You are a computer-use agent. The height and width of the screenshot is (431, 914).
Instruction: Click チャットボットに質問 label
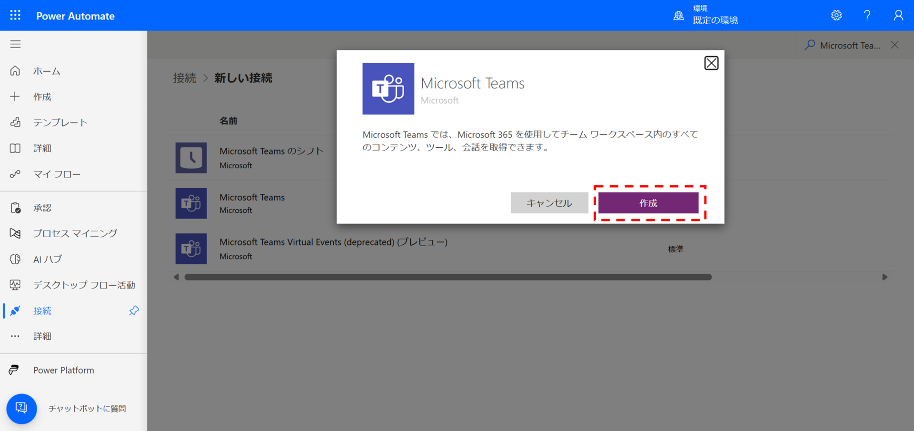click(x=87, y=409)
